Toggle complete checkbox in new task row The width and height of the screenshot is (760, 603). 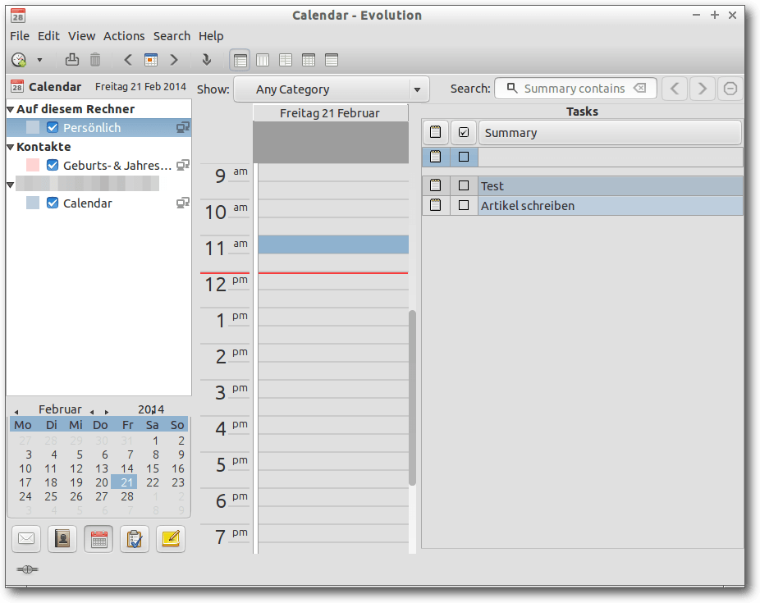click(464, 157)
